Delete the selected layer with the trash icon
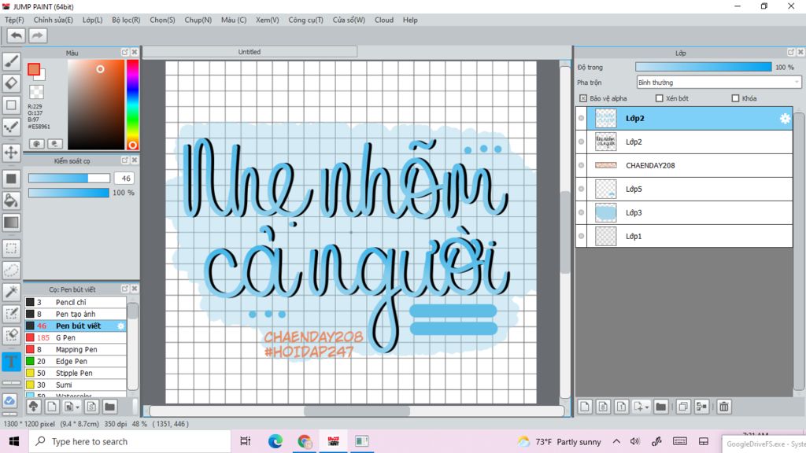This screenshot has height=453, width=806. click(724, 407)
